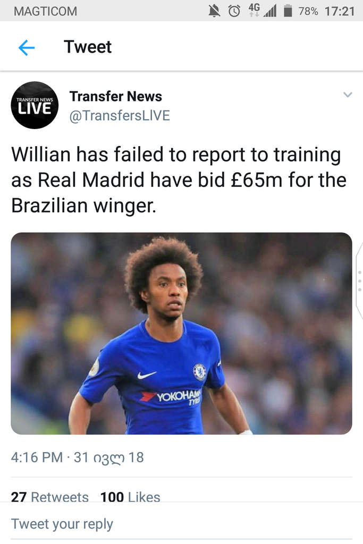This screenshot has height=544, width=363.
Task: Pull the edge panel handle on right
Action: (359, 280)
